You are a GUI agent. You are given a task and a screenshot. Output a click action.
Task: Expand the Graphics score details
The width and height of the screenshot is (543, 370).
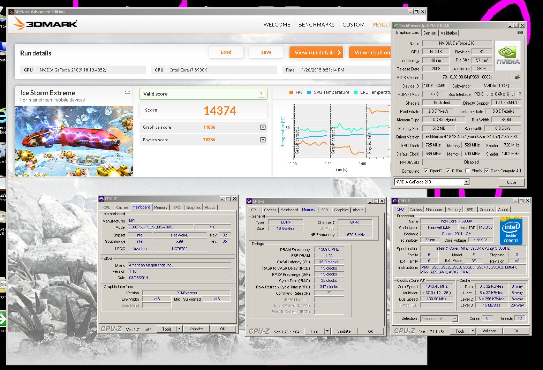[x=263, y=127]
